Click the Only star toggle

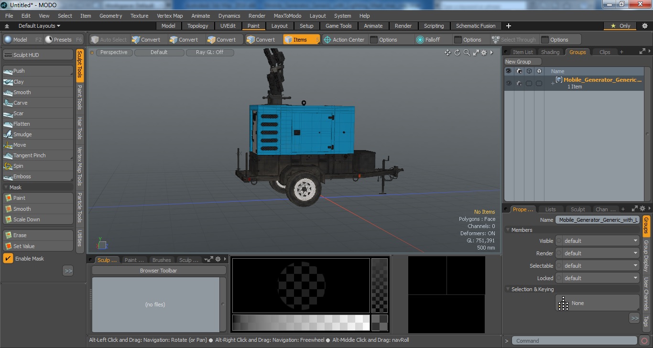coord(620,26)
